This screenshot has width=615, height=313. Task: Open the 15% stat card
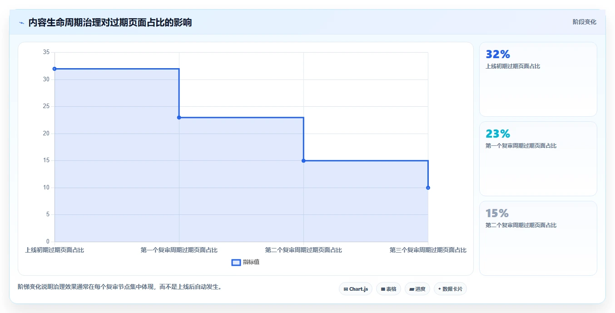tap(538, 238)
